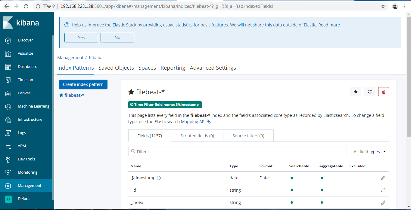This screenshot has height=210, width=411.
Task: Click Management breadcrumb link
Action: 70,58
